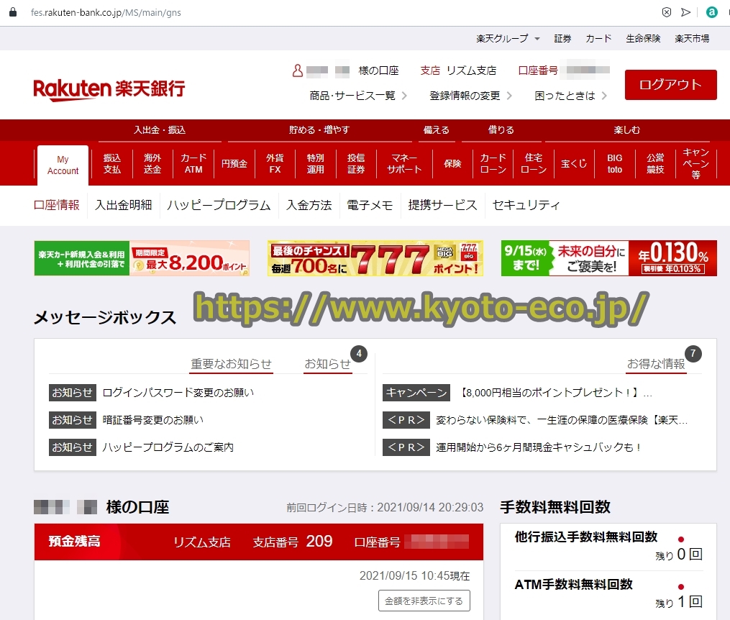The width and height of the screenshot is (730, 620).
Task: Open the 証券 link in top bar
Action: (562, 38)
